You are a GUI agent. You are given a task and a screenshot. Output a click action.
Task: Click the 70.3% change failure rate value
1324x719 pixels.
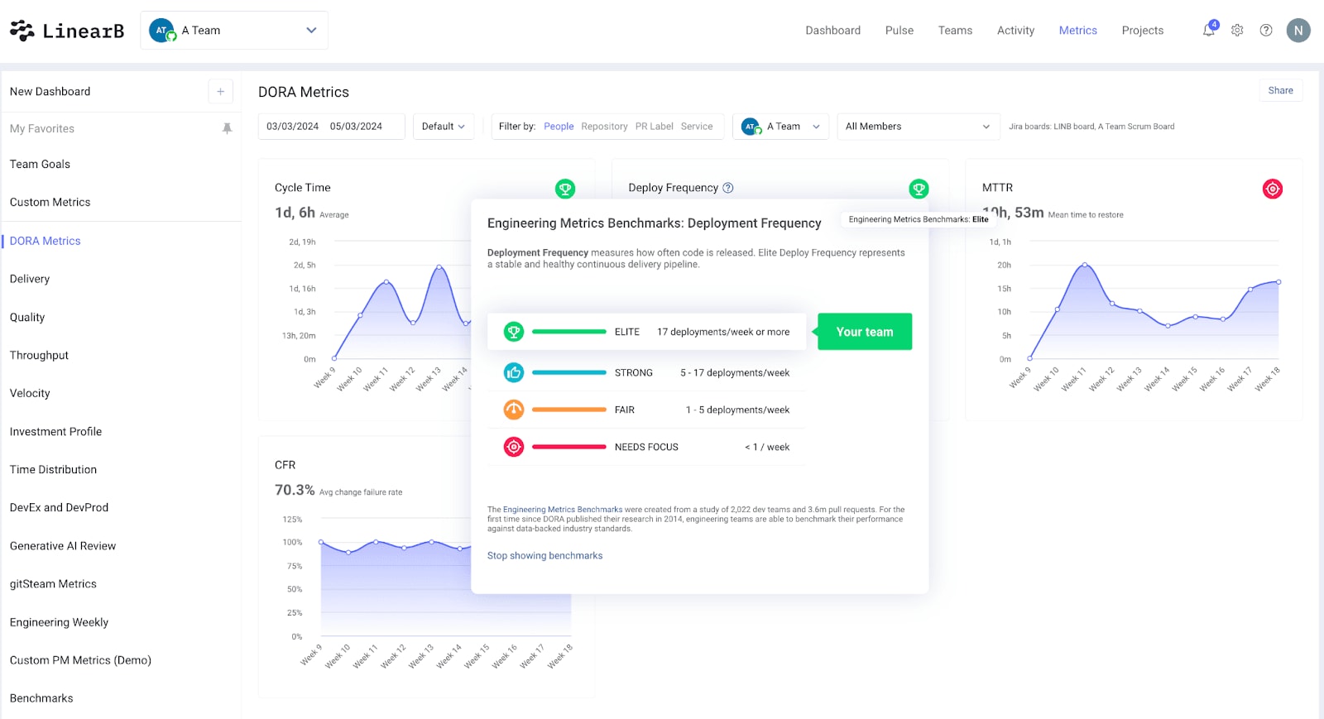coord(295,490)
